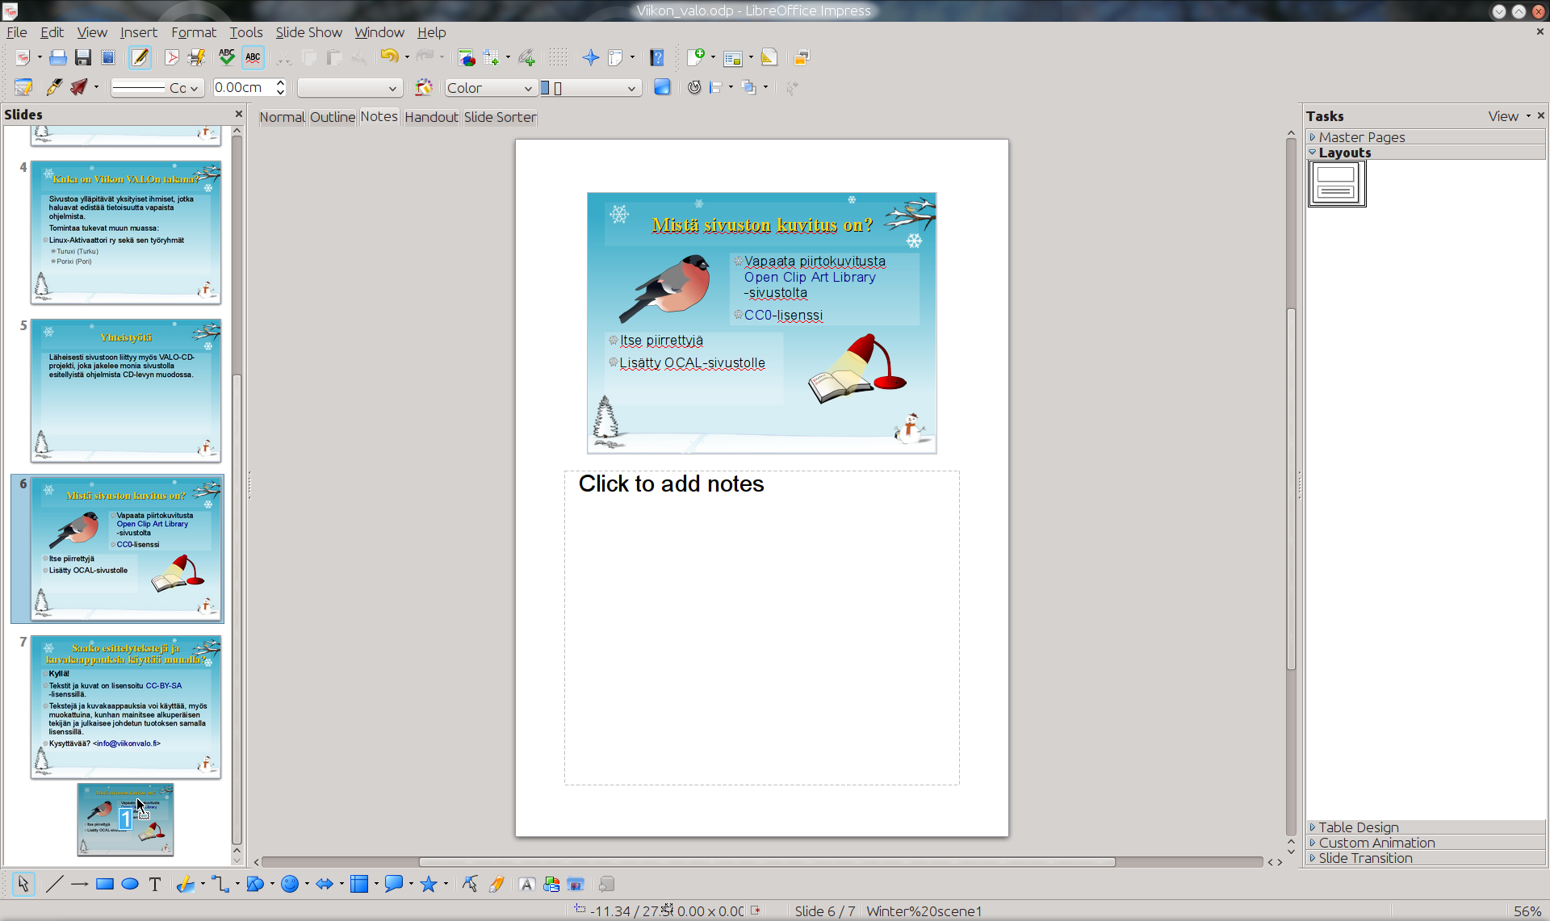Close the Tasks panel

click(x=1540, y=115)
